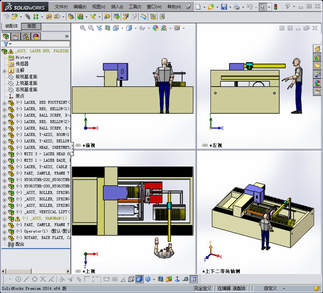Open the 编辑(E) menu
Image resolution: width=323 pixels, height=293 pixels.
click(80, 7)
